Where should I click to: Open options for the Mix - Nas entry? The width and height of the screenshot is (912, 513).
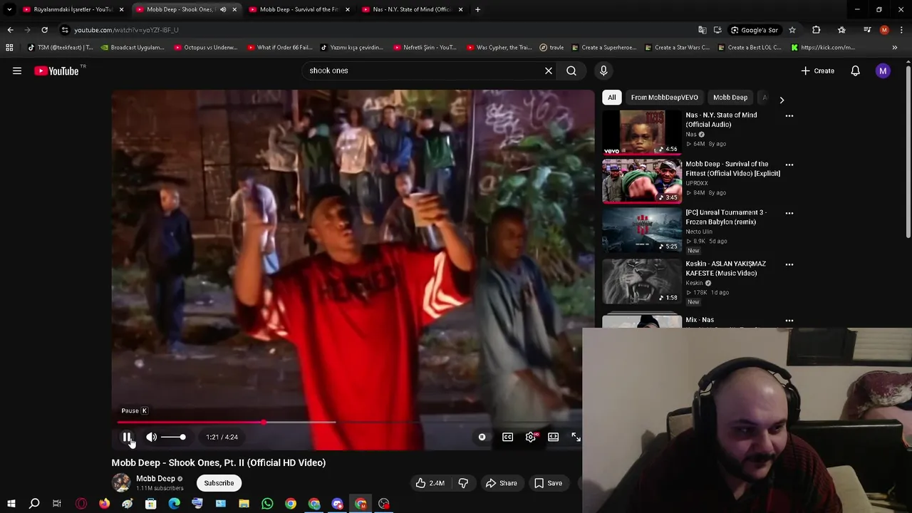[x=789, y=321]
